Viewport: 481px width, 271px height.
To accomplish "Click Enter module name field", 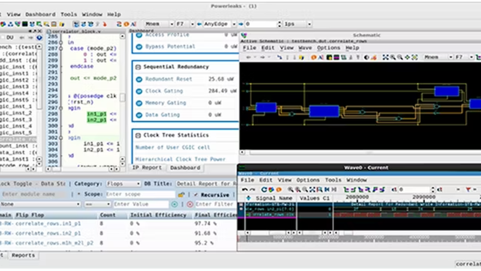I will tap(33, 194).
